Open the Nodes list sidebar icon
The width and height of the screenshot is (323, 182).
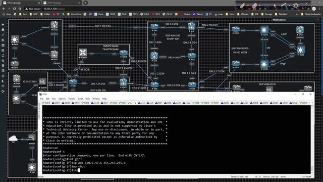click(3, 30)
